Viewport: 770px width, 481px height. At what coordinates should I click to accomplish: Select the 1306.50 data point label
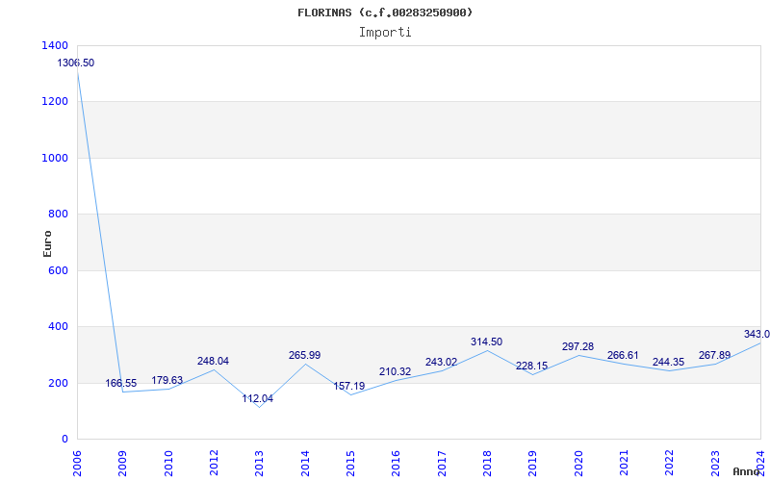coord(76,63)
